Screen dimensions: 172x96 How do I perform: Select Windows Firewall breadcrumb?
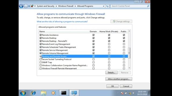pos(66,6)
